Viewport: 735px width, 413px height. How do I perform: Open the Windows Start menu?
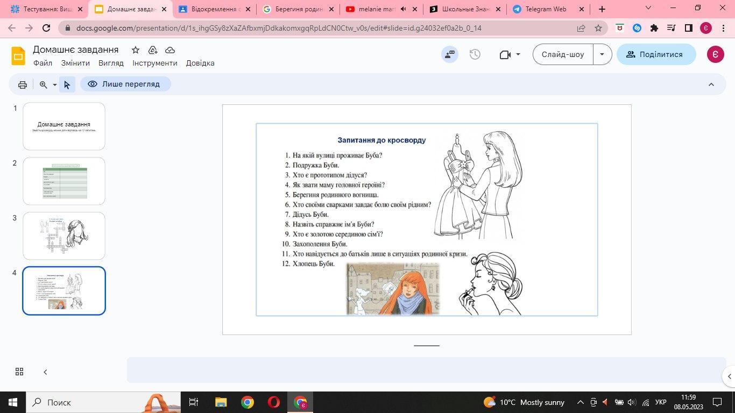click(x=13, y=402)
